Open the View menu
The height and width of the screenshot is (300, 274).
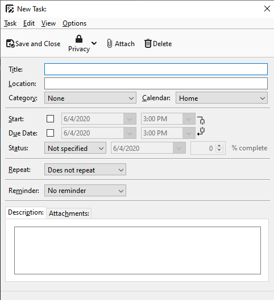pos(48,23)
